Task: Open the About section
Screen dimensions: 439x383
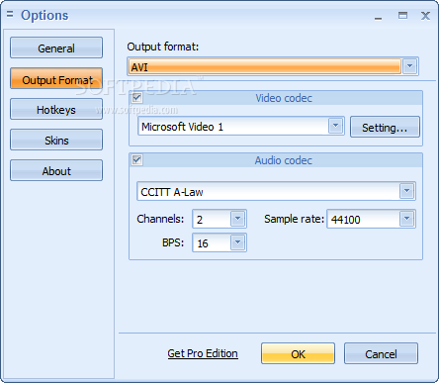Action: 56,170
